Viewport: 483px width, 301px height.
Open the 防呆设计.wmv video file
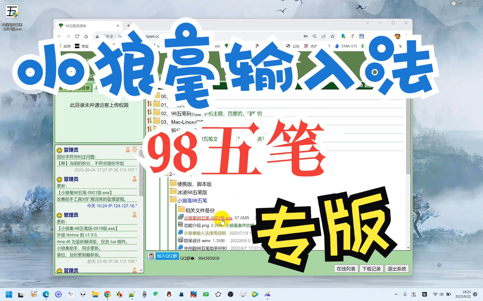tap(197, 241)
